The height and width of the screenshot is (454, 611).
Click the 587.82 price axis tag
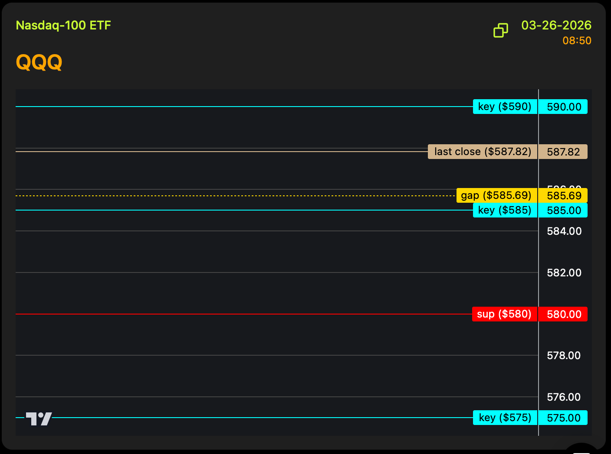pyautogui.click(x=563, y=152)
